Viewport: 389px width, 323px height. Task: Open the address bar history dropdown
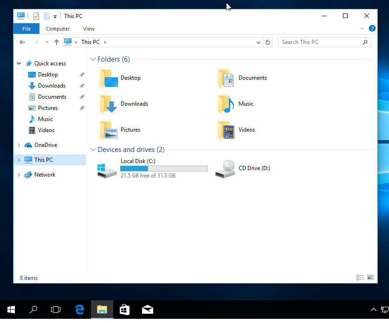click(x=259, y=42)
